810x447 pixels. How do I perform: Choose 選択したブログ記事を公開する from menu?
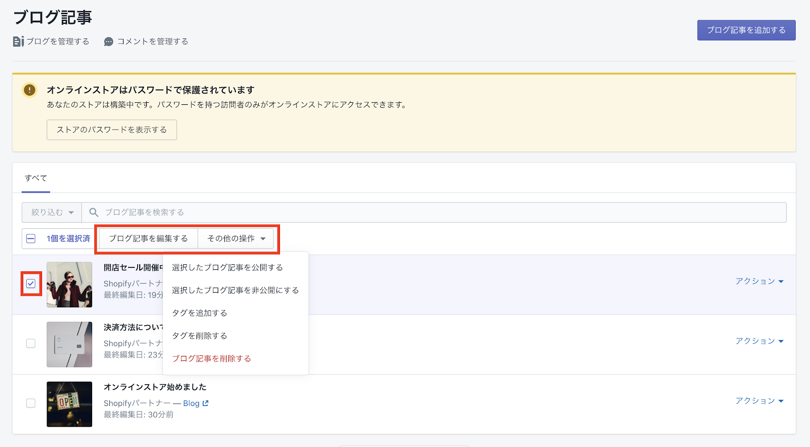[227, 267]
